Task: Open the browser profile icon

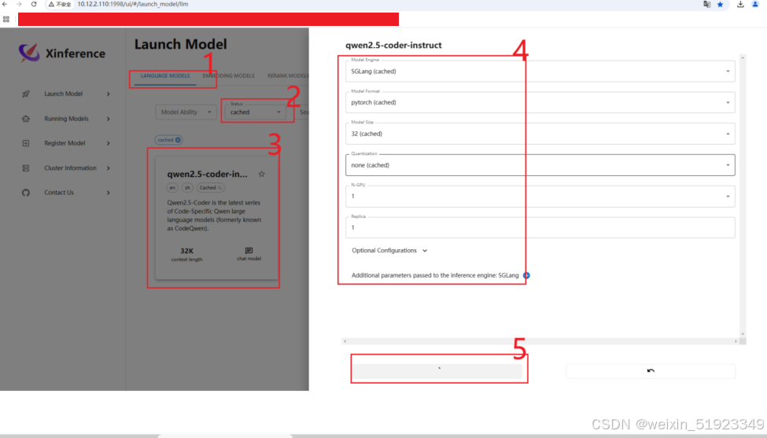Action: (x=755, y=5)
